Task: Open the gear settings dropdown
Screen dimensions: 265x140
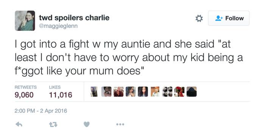Action: click(x=199, y=19)
